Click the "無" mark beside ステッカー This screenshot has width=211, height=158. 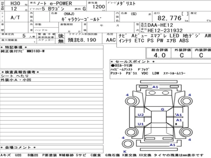click(61, 41)
